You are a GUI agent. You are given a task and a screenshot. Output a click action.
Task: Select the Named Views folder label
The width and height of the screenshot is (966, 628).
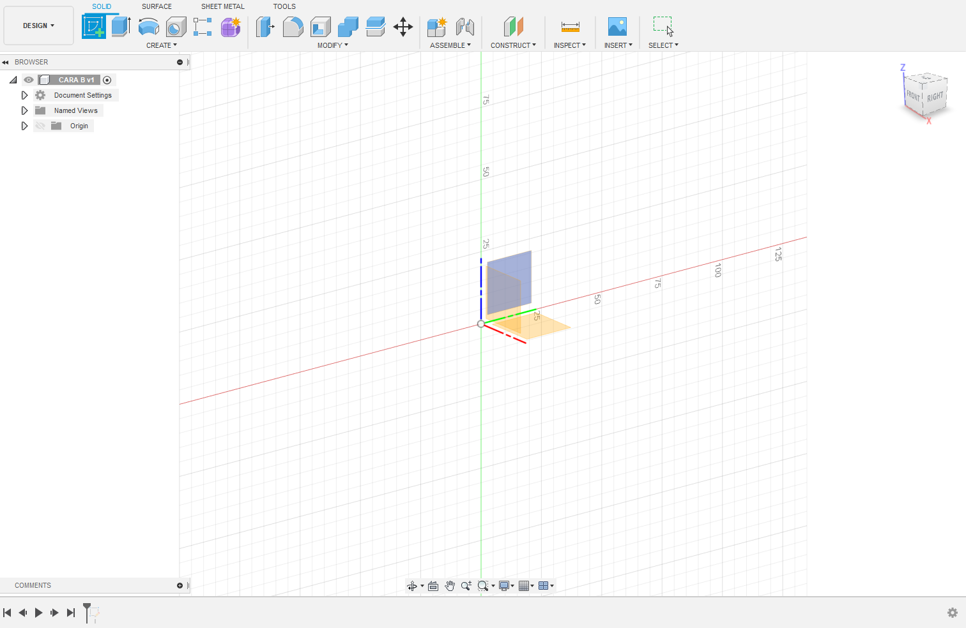point(76,110)
